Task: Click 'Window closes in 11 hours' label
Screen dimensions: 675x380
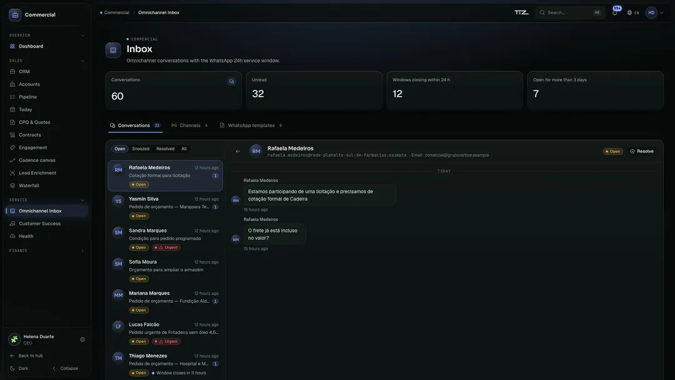Action: click(x=181, y=372)
